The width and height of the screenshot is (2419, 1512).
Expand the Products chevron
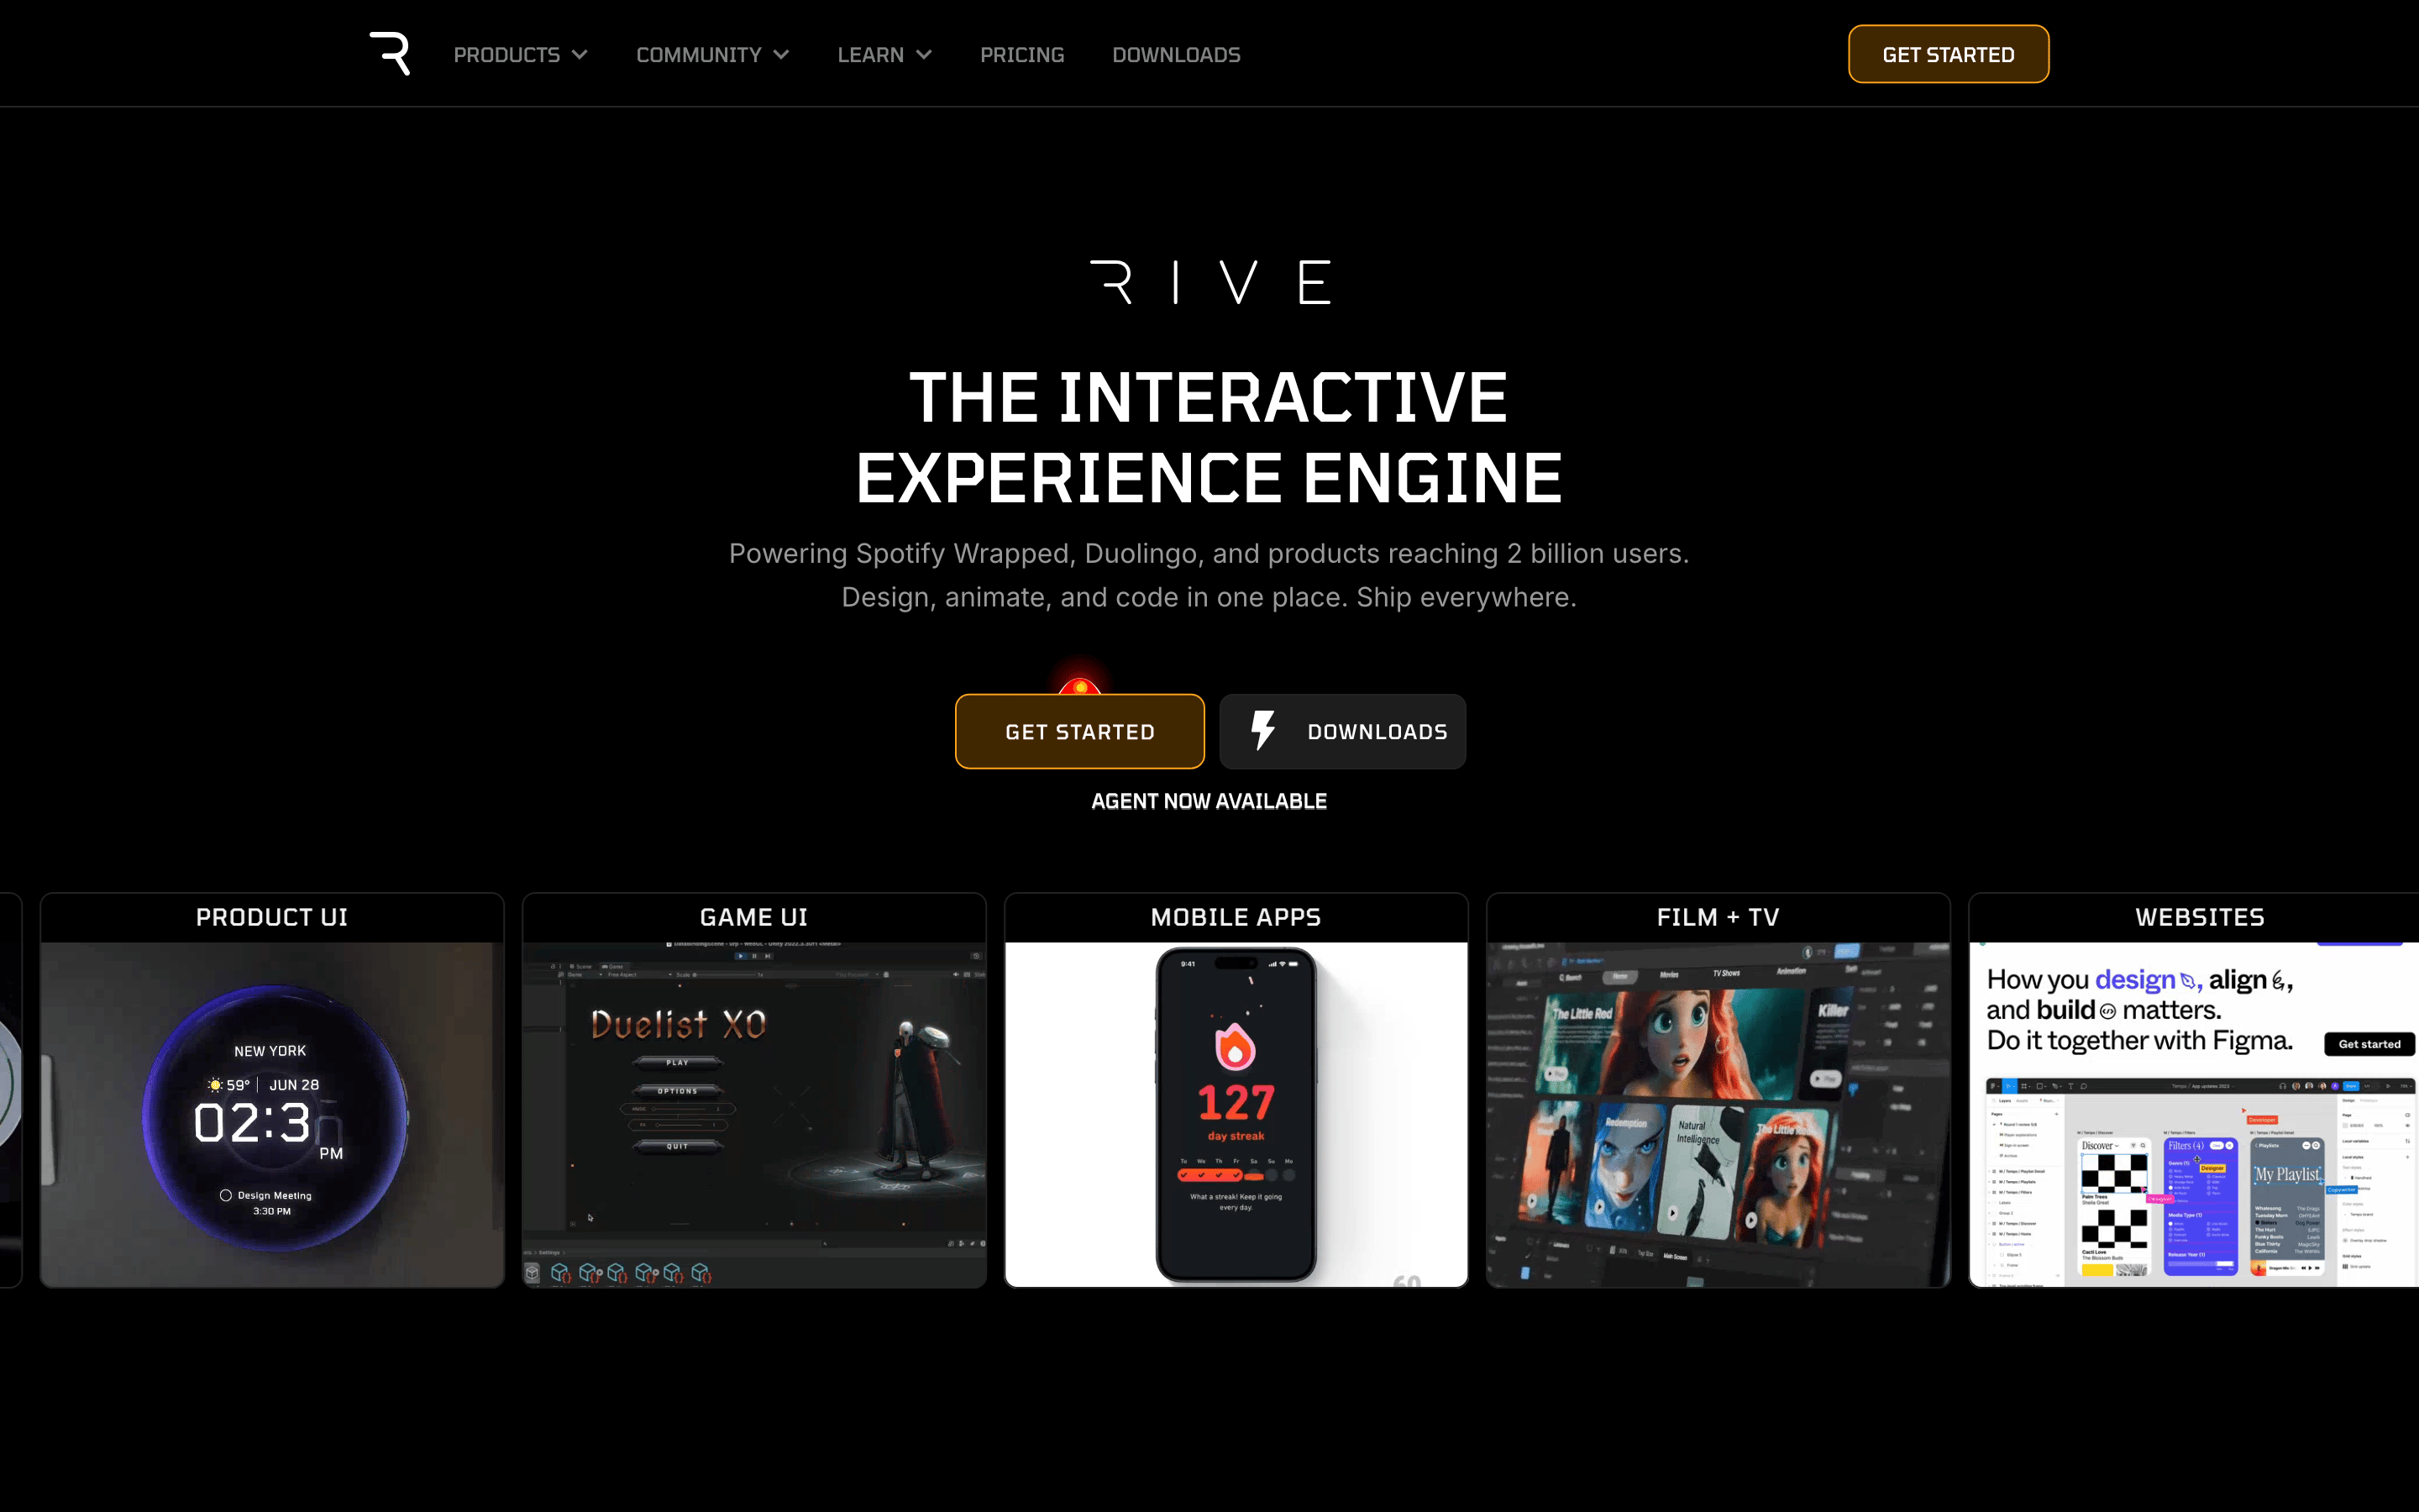pos(580,55)
